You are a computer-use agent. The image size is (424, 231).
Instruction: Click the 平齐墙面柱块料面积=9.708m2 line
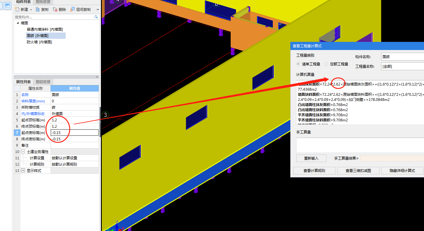(323, 120)
